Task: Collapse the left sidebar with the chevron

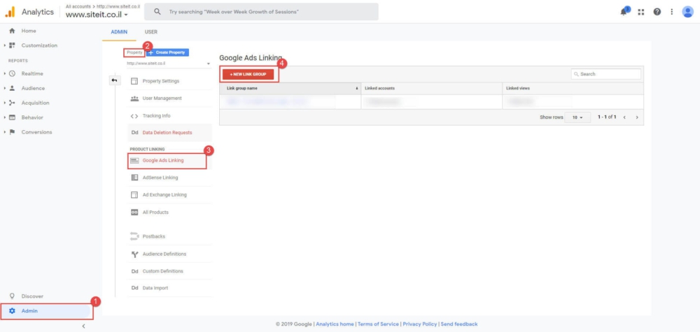Action: coord(83,326)
